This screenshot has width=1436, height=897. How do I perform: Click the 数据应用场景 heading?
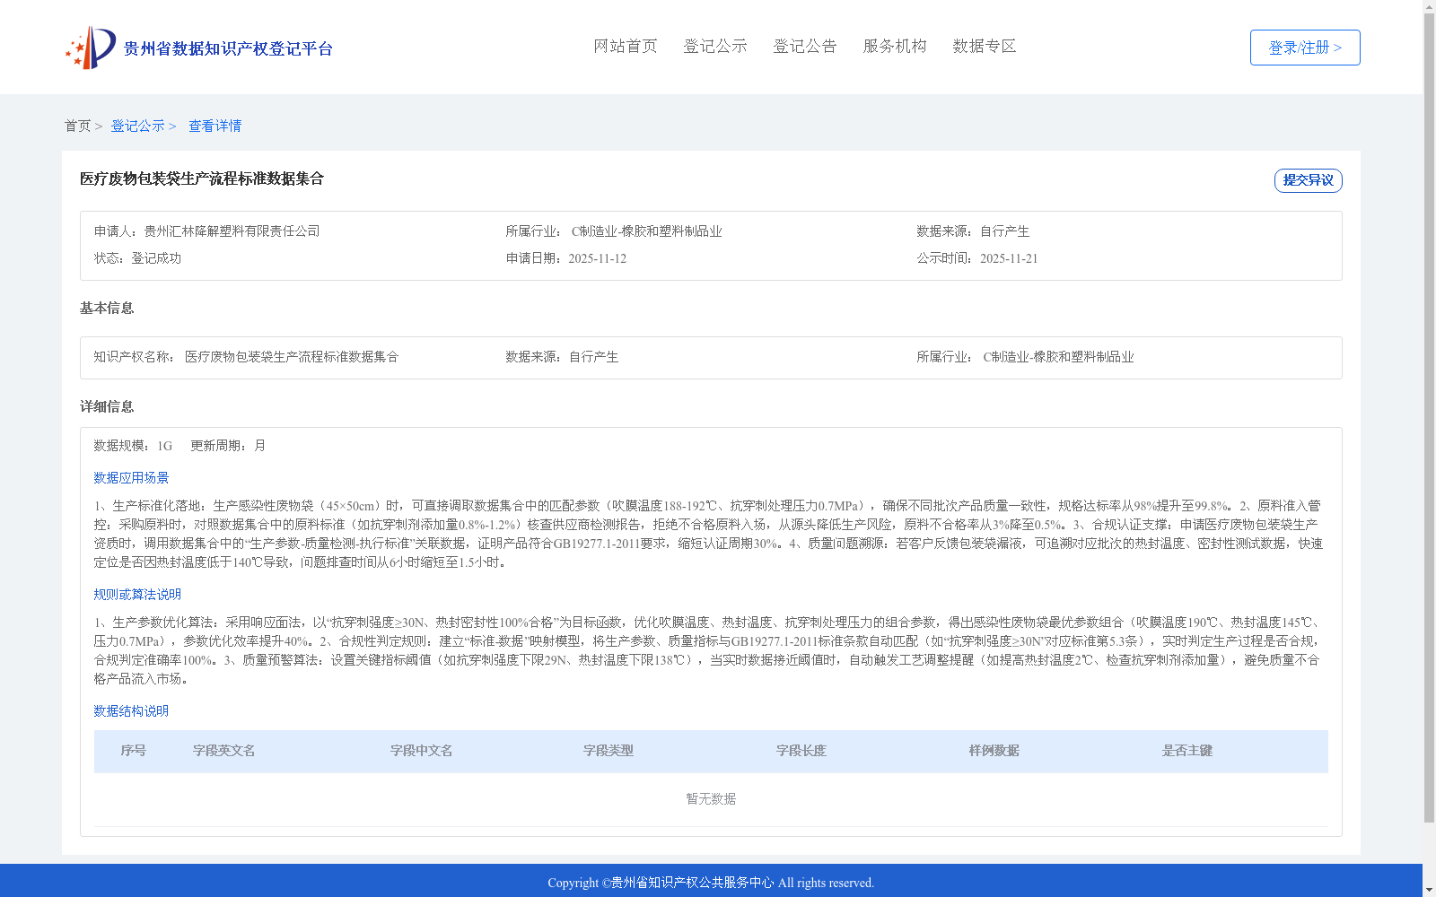(131, 478)
